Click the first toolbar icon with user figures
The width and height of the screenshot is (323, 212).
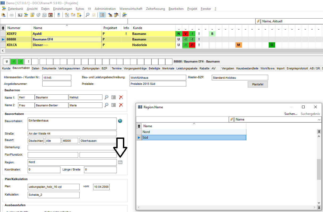[4, 15]
